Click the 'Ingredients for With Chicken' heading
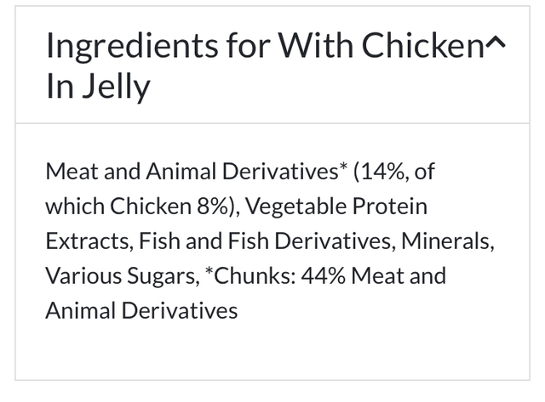Viewport: 545px width, 402px height. (264, 47)
